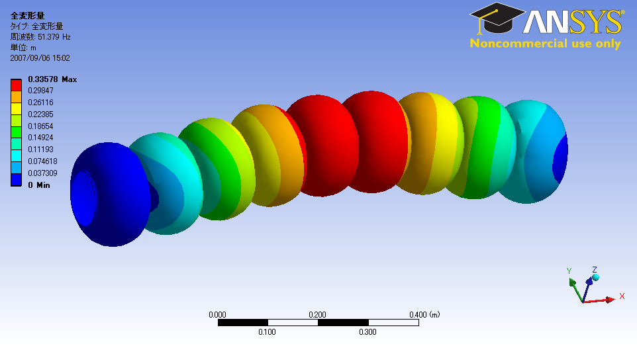The image size is (637, 348).
Task: Click the 2007/09/06 15:02 timestamp
Action: 40,58
